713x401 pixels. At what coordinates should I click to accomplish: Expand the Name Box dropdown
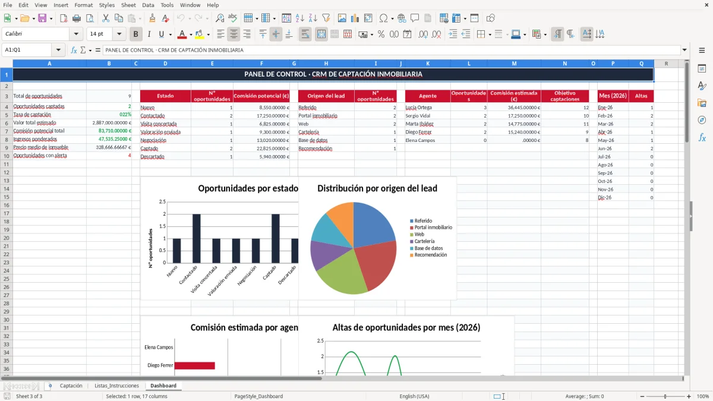coord(58,50)
